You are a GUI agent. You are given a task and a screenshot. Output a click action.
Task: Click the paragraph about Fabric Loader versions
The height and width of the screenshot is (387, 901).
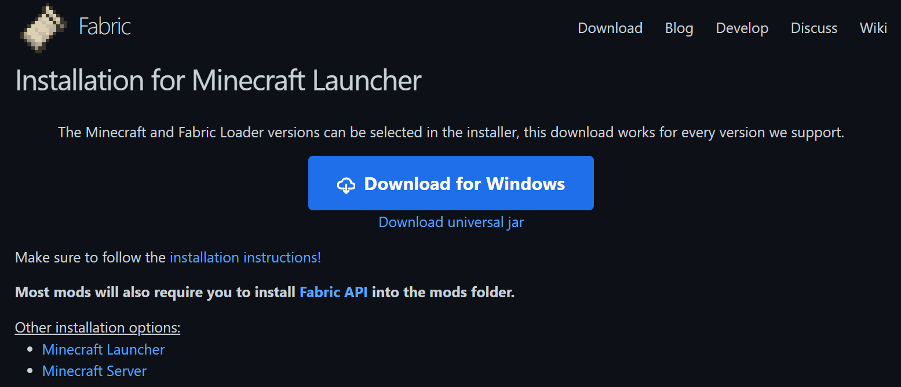pyautogui.click(x=451, y=132)
